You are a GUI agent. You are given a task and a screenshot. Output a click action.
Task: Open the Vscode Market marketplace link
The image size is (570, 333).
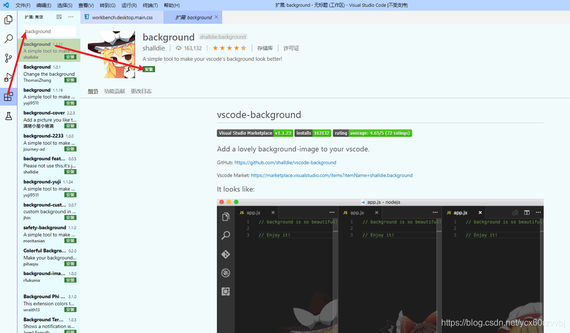[331, 175]
